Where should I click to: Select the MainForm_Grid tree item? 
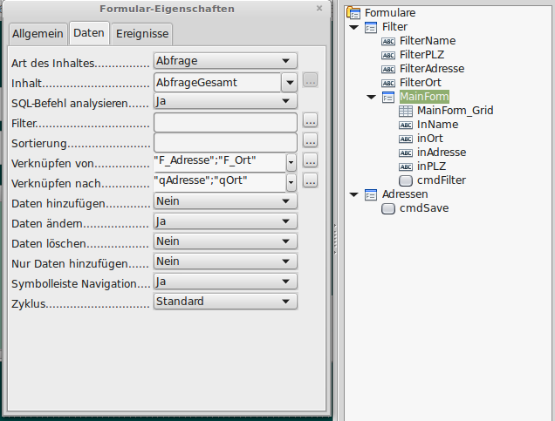tap(455, 111)
